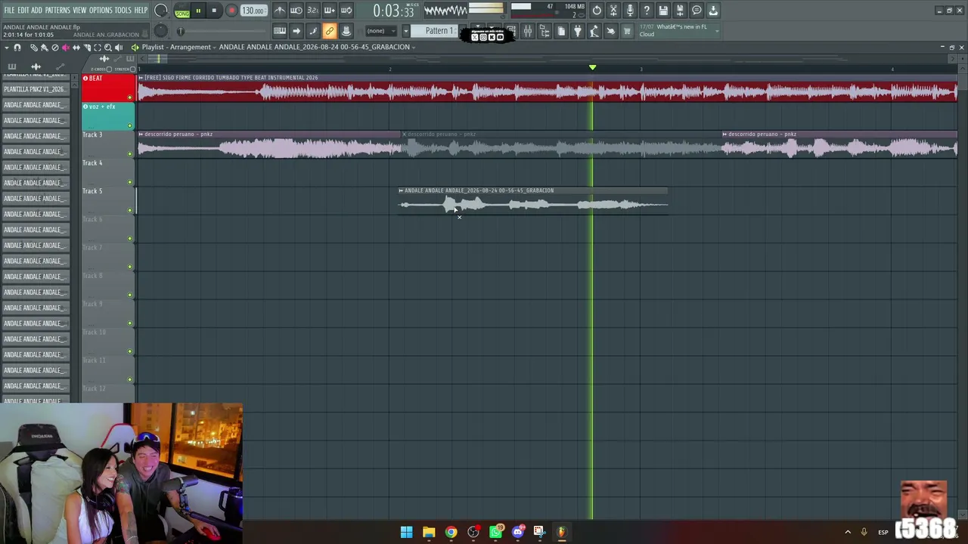Stop playback with the stop button

214,11
